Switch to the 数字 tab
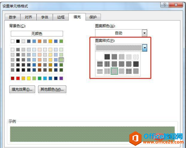Screen dimensions: 186x148 [13, 17]
